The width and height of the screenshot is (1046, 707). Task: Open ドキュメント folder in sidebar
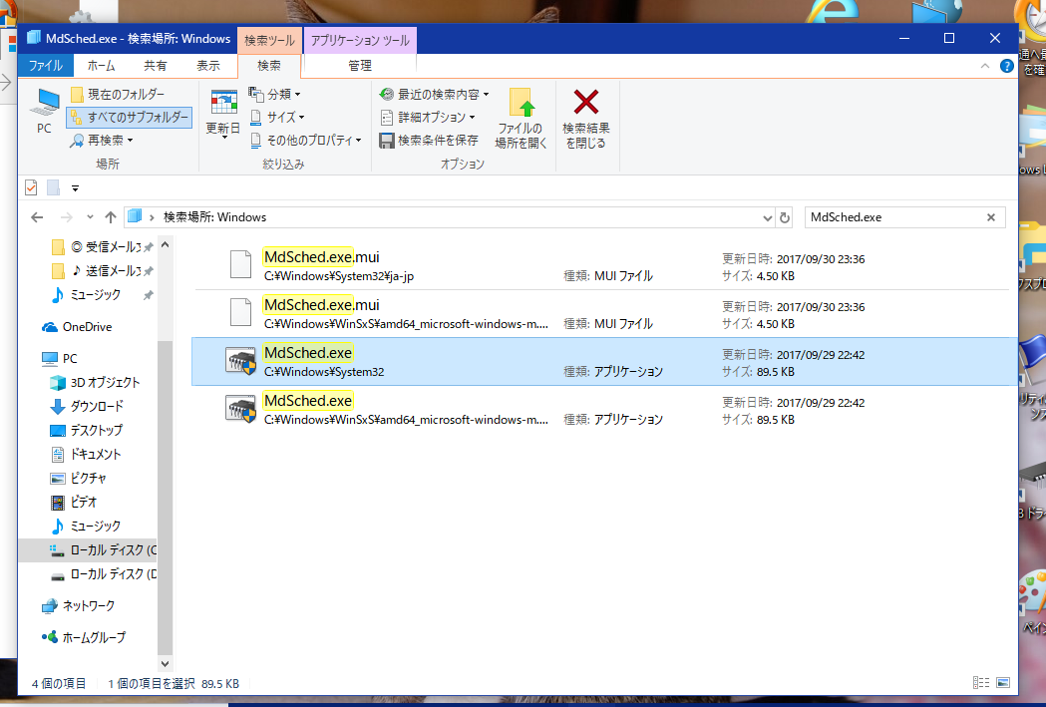click(x=86, y=455)
